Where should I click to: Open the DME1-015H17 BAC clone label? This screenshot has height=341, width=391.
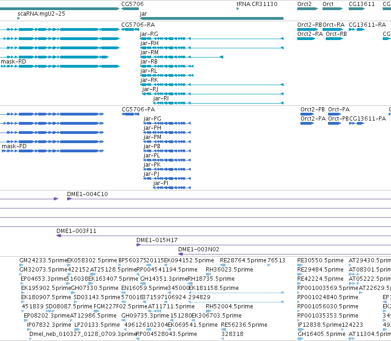pos(157,240)
